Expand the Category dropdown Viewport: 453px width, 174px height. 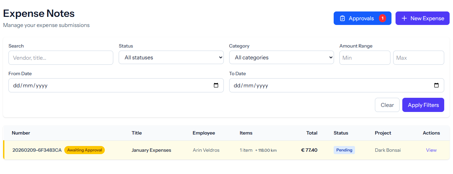coord(281,58)
